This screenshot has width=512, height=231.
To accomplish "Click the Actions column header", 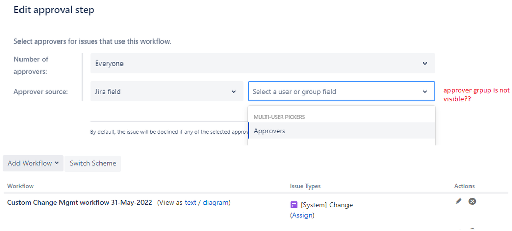I will coord(464,186).
